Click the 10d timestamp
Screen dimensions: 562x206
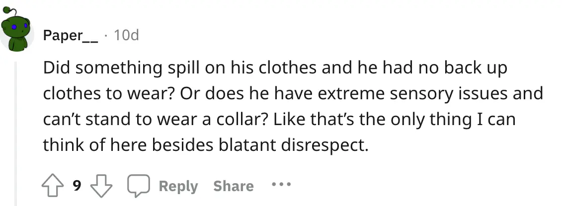126,35
